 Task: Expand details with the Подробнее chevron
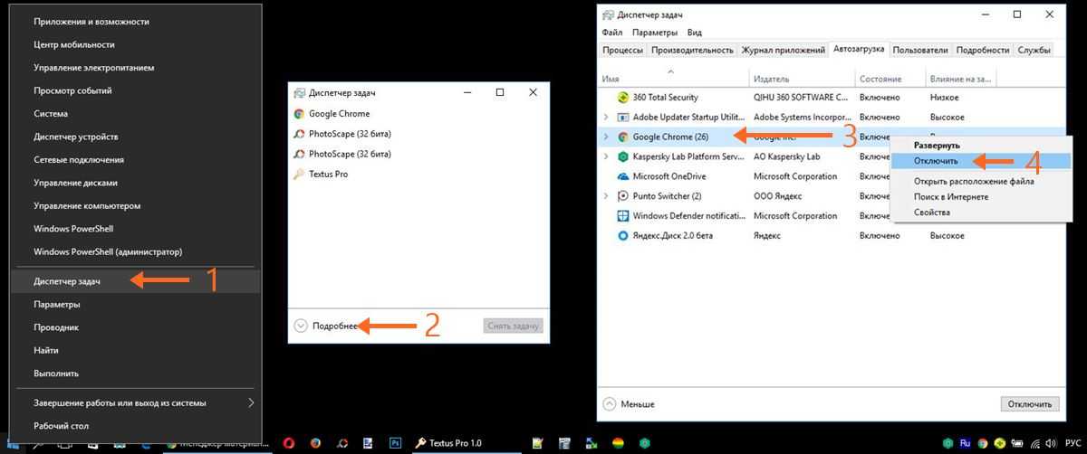(300, 326)
